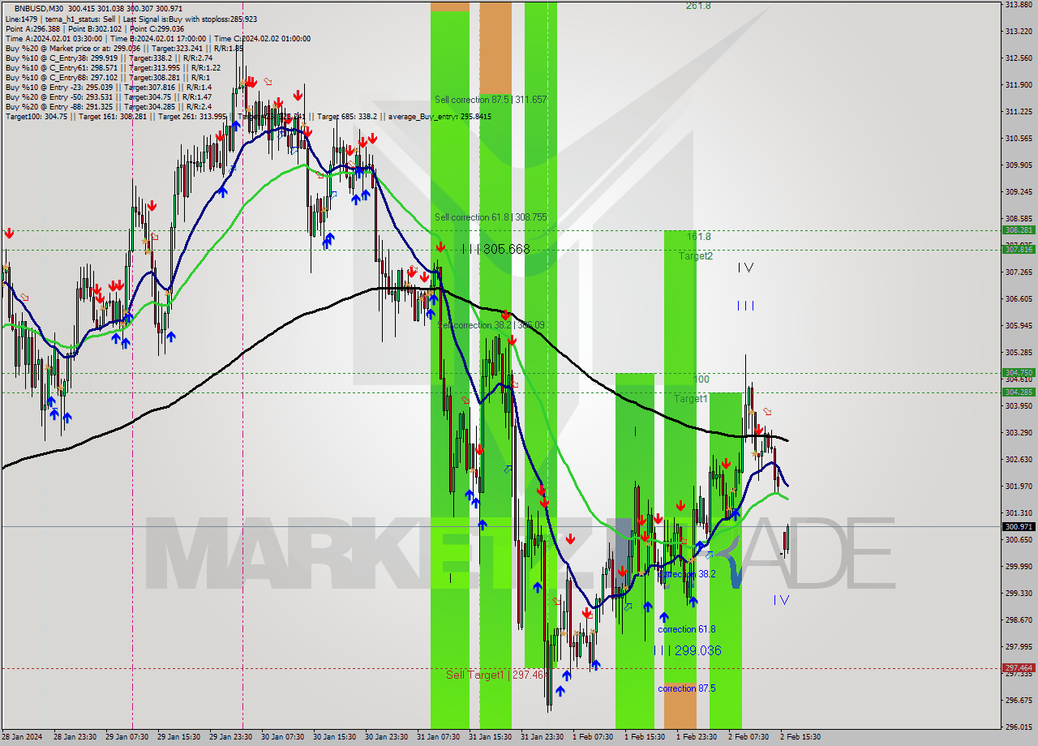The image size is (1038, 746).
Task: Click the '31 Jan 07:30' time axis label
Action: click(438, 737)
